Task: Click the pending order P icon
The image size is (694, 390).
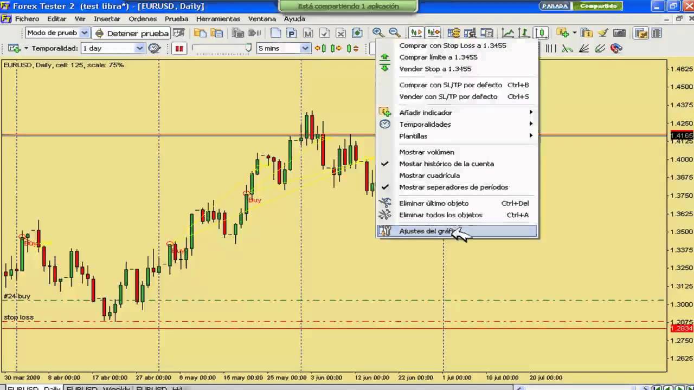Action: click(x=292, y=32)
